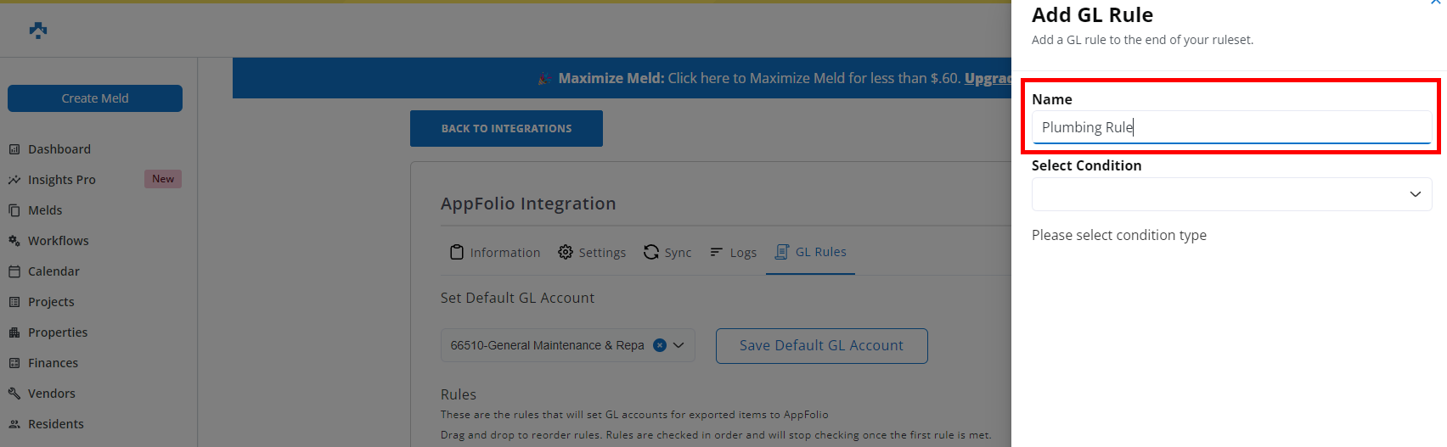Viewport: 1447px width, 447px height.
Task: Open Insights Pro in the sidebar
Action: pos(61,180)
